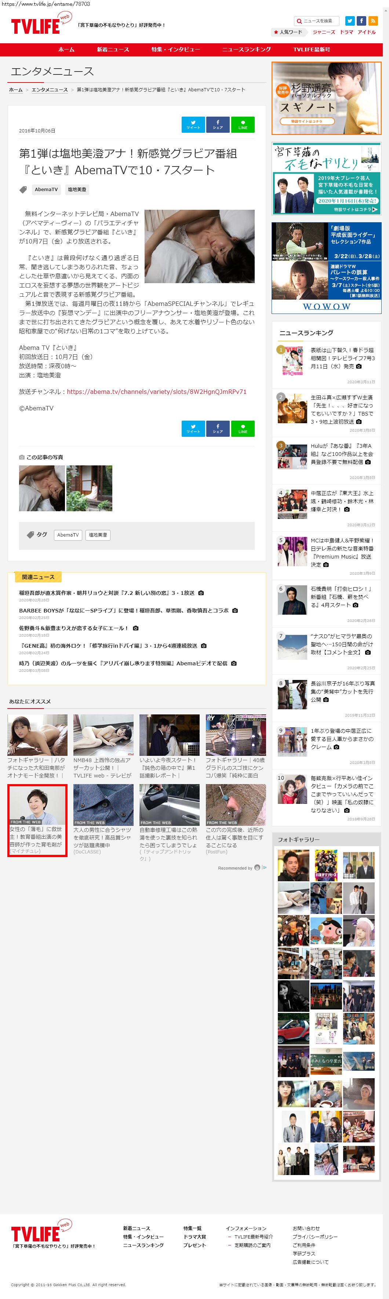Share via top LINE button
The image size is (389, 1299).
(243, 125)
